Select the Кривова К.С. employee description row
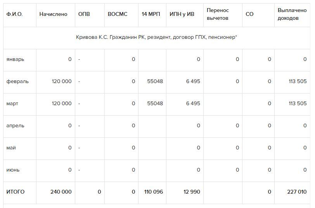This screenshot has width=315, height=208. coord(156,37)
